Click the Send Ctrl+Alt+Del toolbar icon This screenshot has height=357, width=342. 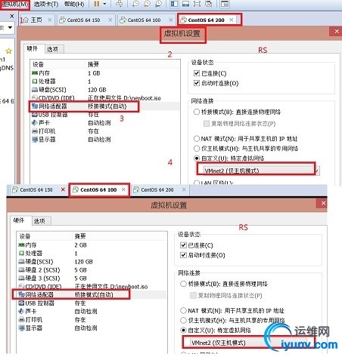[120, 4]
